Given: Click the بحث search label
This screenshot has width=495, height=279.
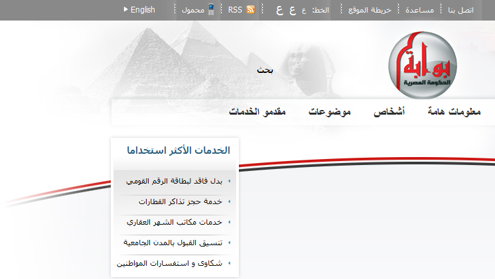Looking at the screenshot, I should coord(265,70).
